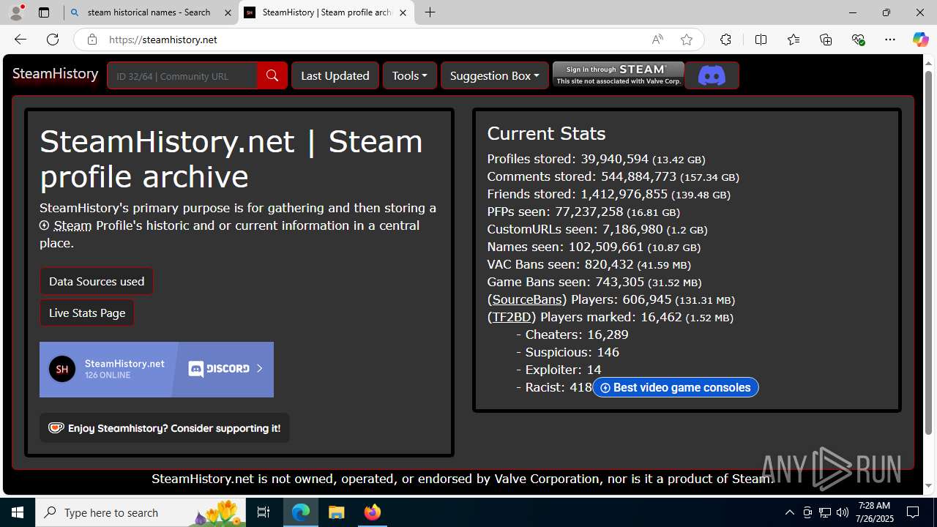
Task: Open a new browser tab
Action: coord(430,12)
